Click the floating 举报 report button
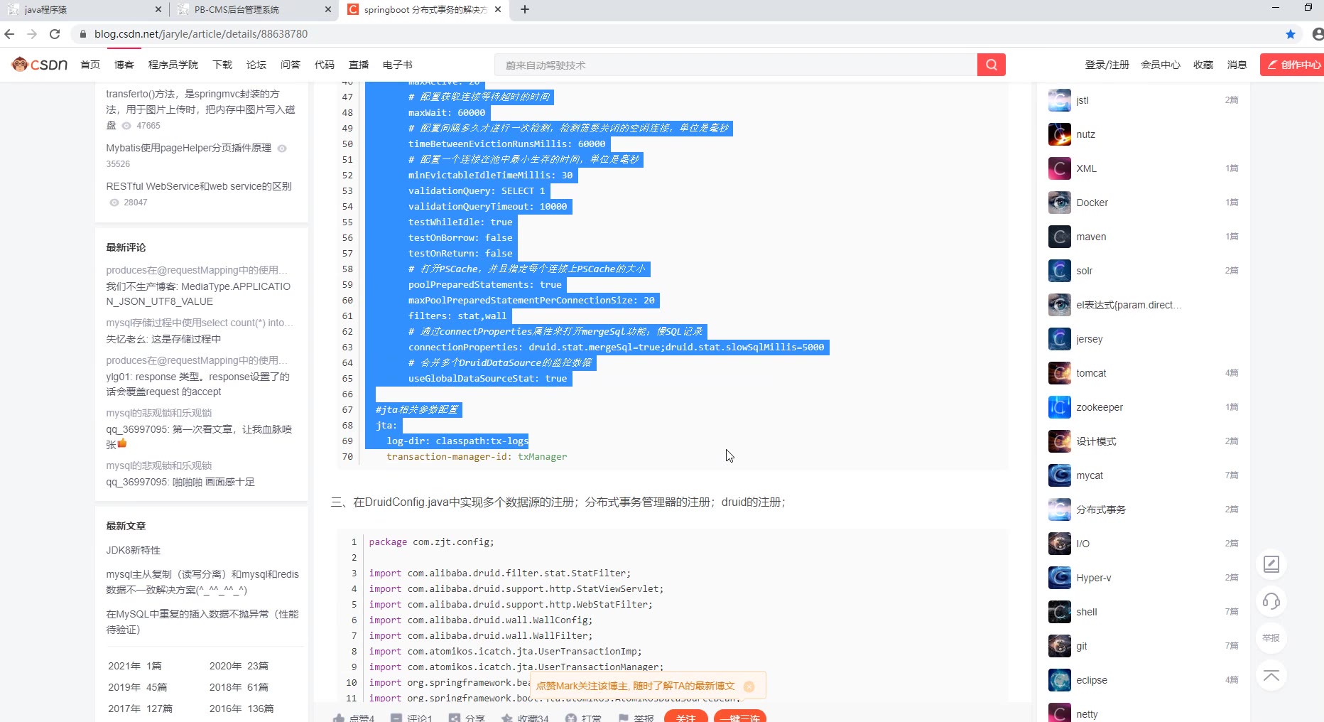The image size is (1324, 722). tap(1271, 638)
